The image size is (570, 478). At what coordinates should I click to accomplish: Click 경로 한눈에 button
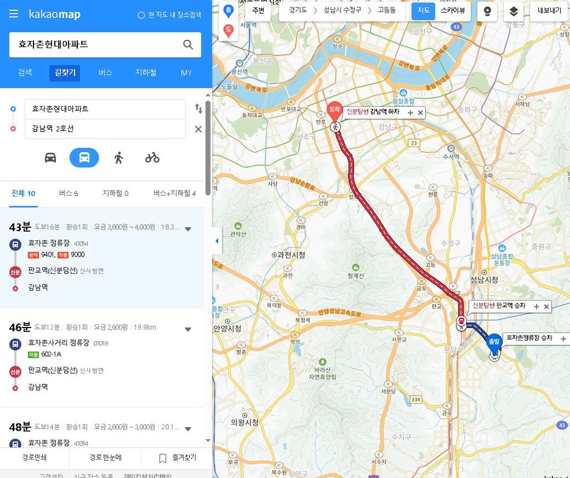(x=106, y=457)
